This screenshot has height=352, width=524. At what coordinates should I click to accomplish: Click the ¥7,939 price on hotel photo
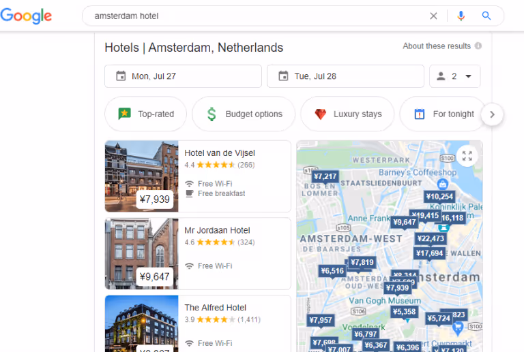[155, 199]
